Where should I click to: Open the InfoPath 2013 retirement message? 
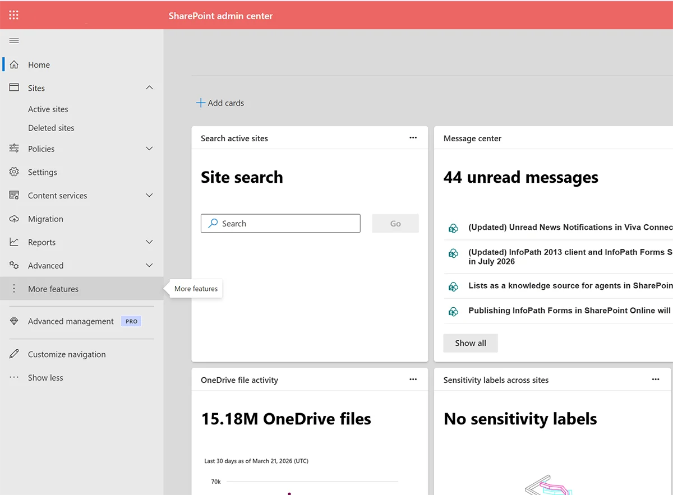(x=561, y=256)
